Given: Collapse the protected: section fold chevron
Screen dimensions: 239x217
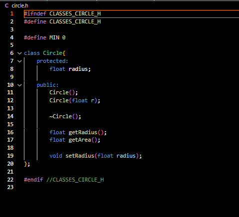Looking at the screenshot, I should [19, 61].
